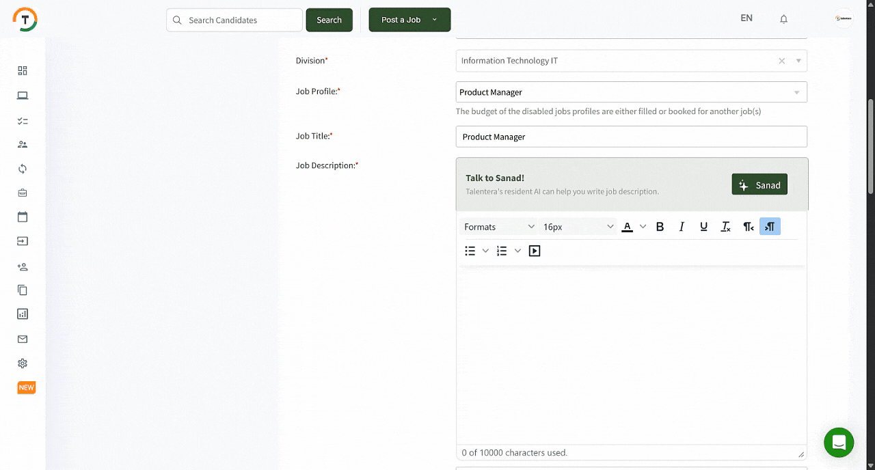Open the calendar icon in sidebar
The image size is (875, 470).
pyautogui.click(x=23, y=217)
